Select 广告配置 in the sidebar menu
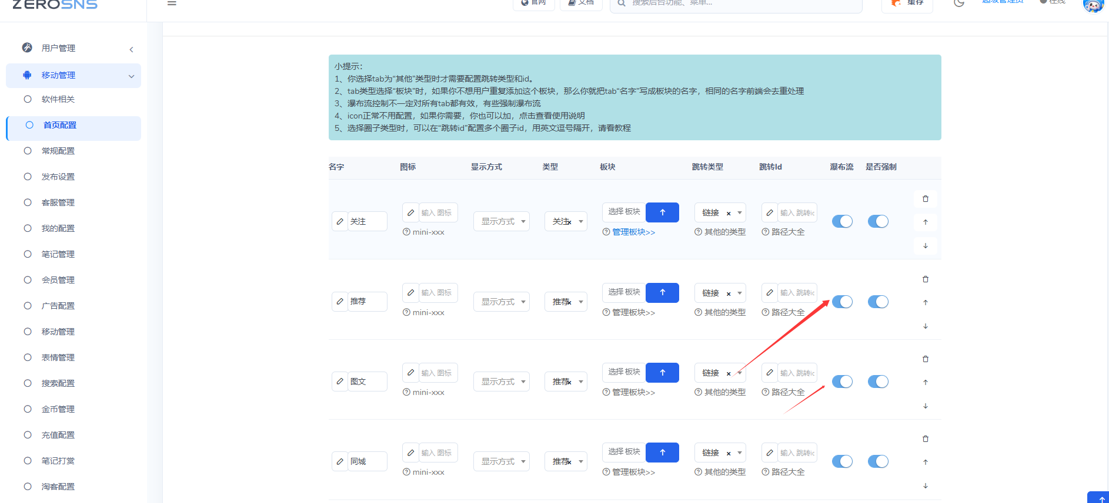The width and height of the screenshot is (1109, 503). point(58,306)
